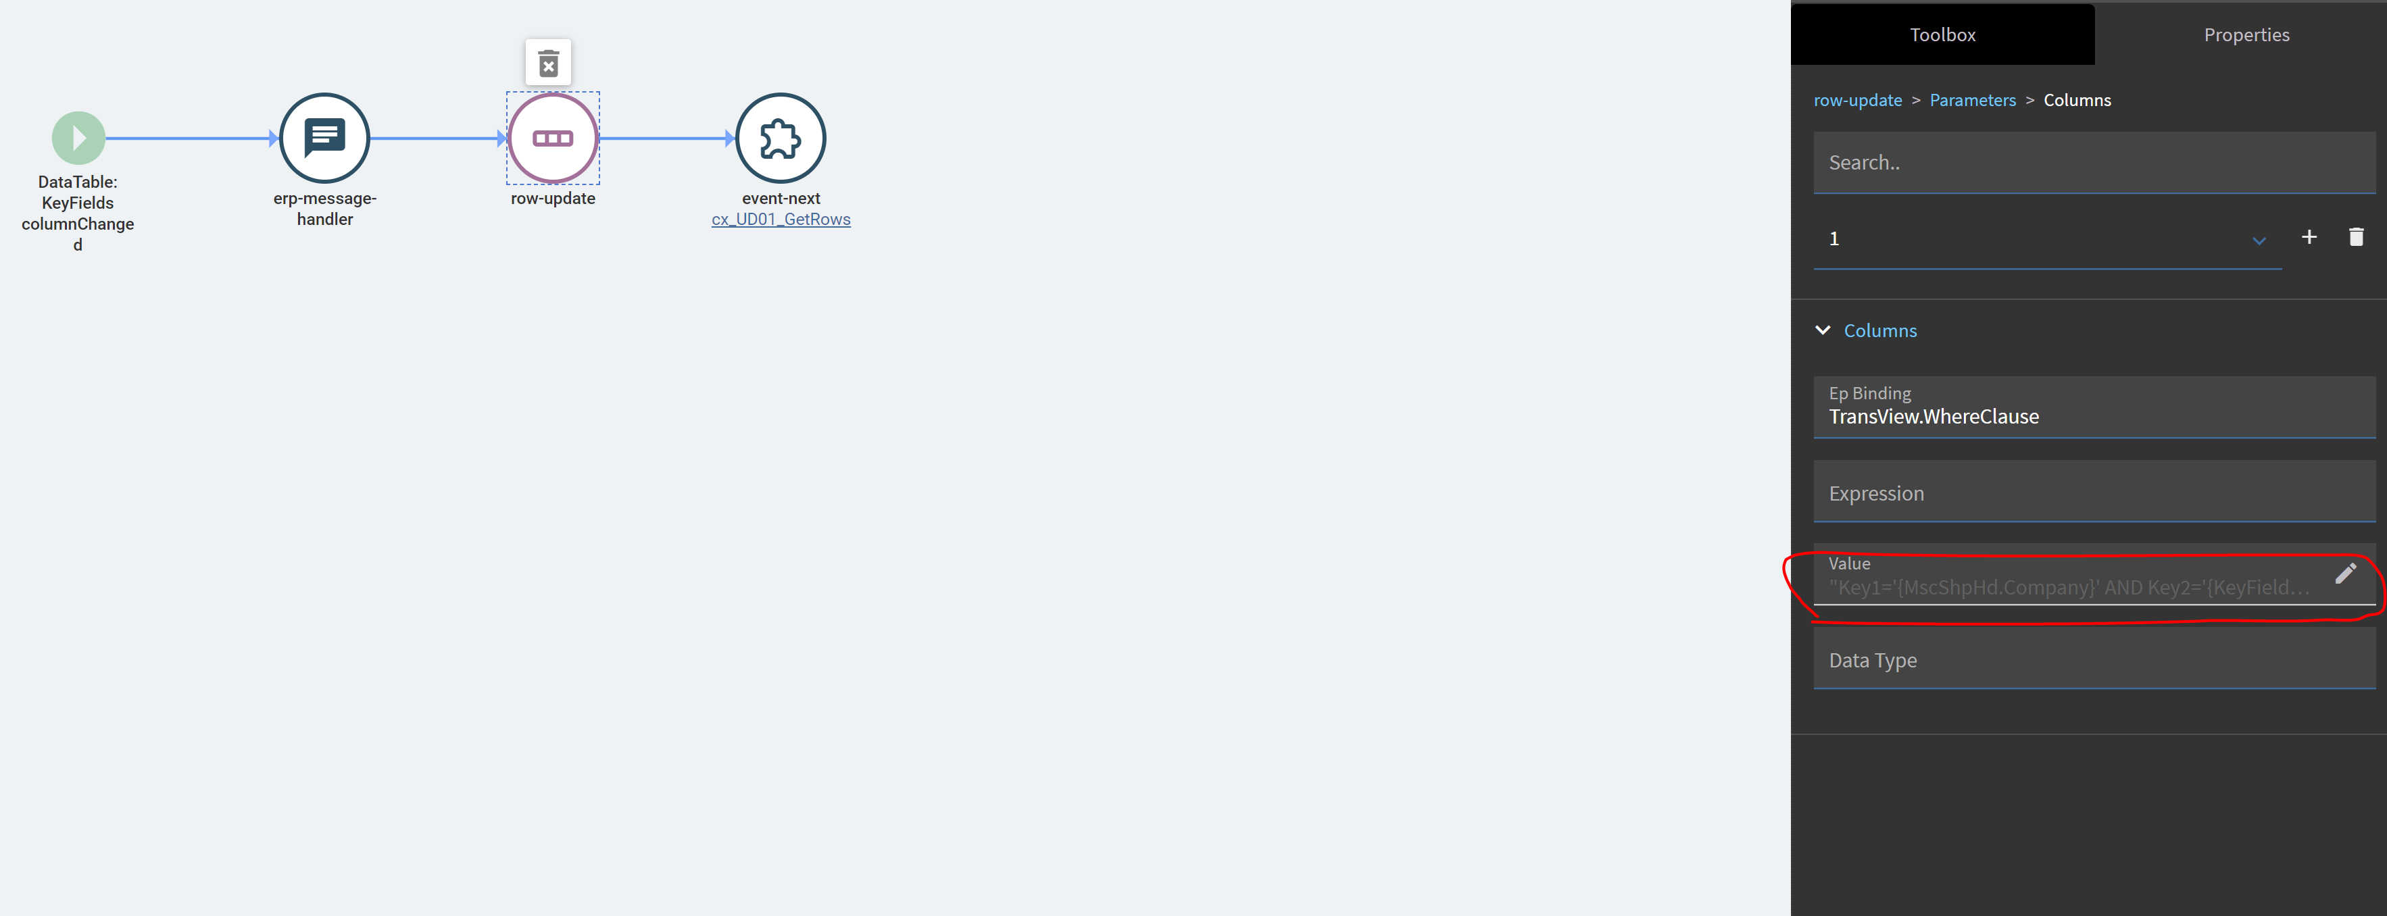Go to row-update breadcrumb link
This screenshot has height=916, width=2387.
tap(1857, 100)
